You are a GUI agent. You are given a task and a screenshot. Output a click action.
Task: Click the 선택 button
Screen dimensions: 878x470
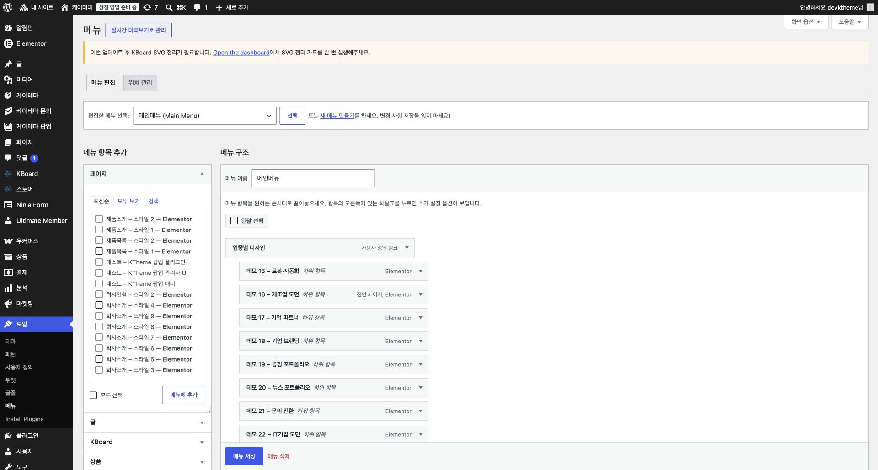292,116
